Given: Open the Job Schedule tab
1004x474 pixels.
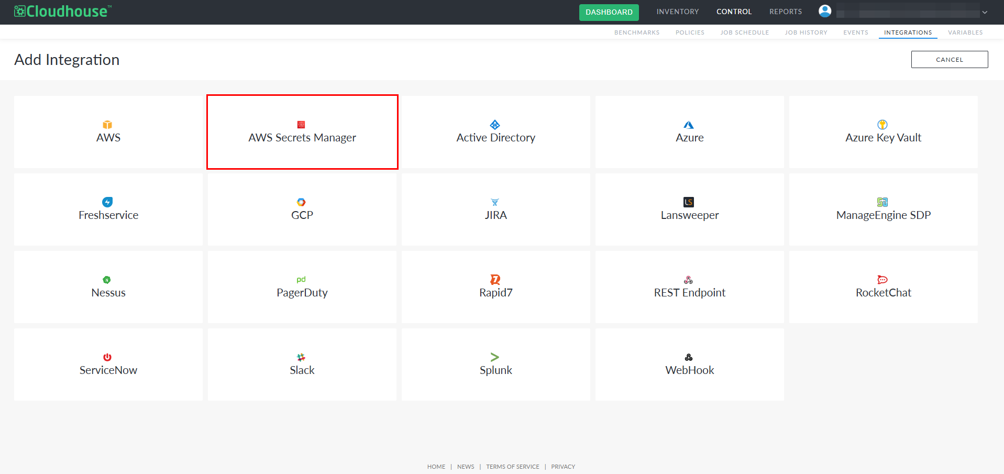Looking at the screenshot, I should [x=744, y=32].
